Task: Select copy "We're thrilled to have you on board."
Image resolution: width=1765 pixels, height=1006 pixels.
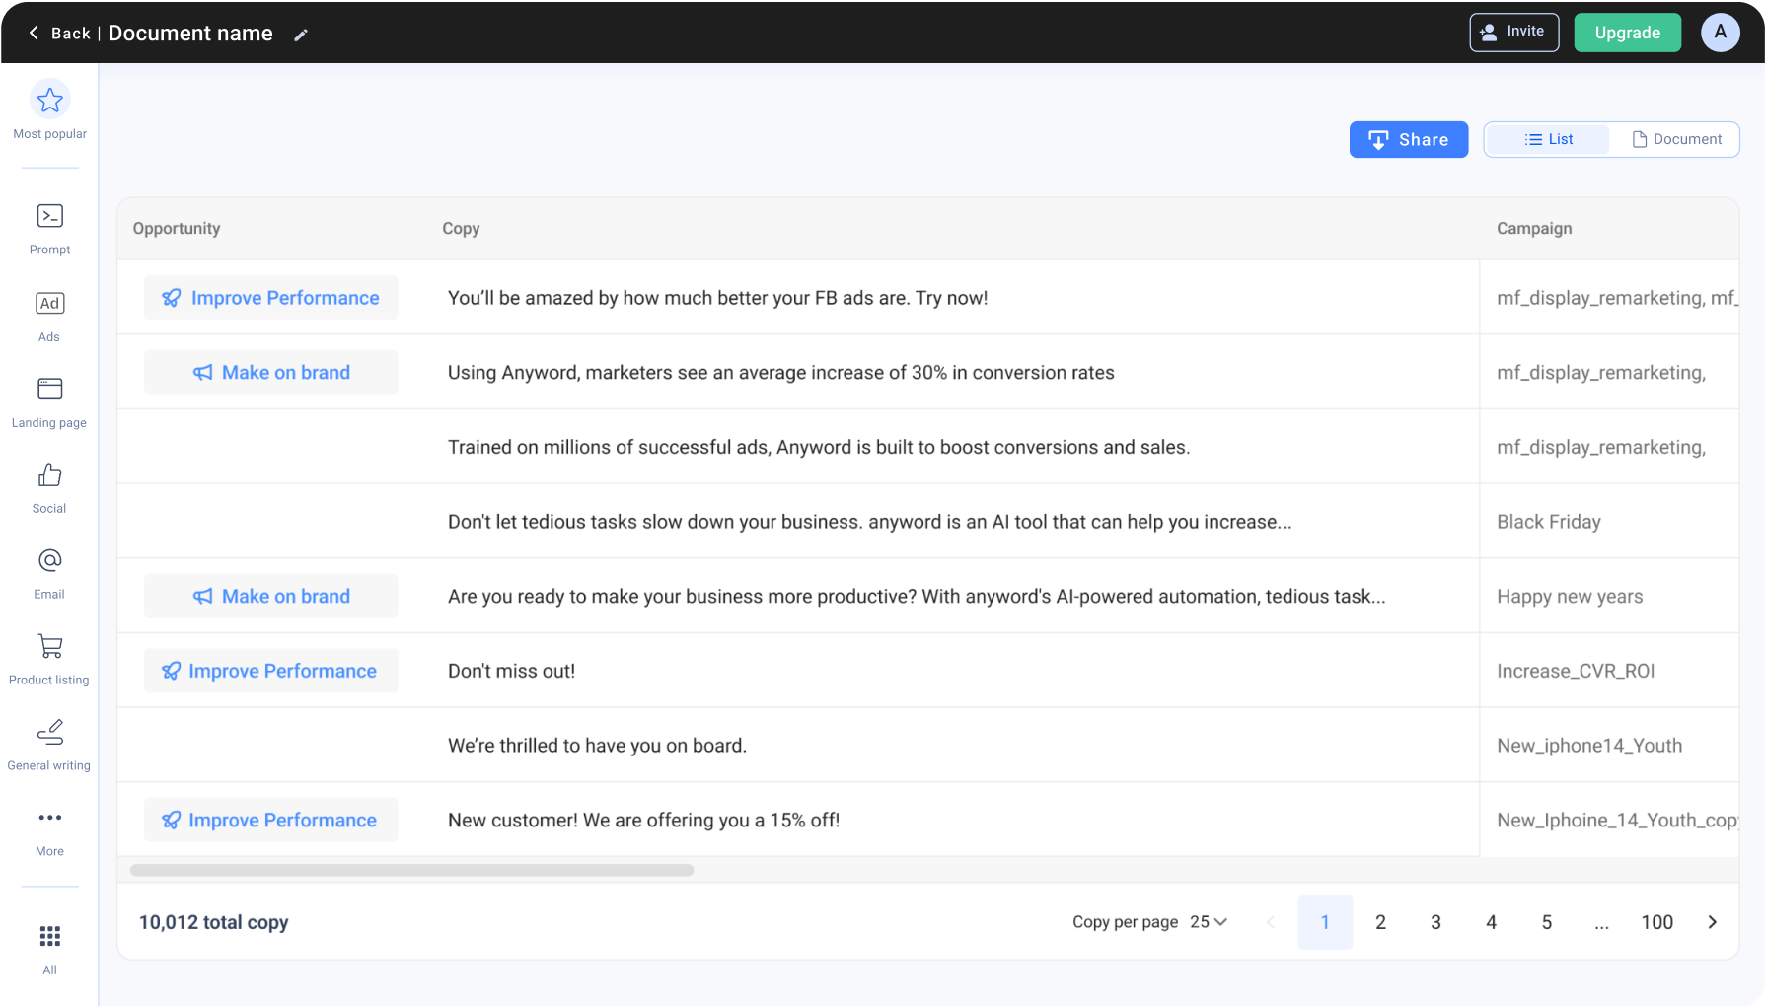Action: tap(597, 746)
